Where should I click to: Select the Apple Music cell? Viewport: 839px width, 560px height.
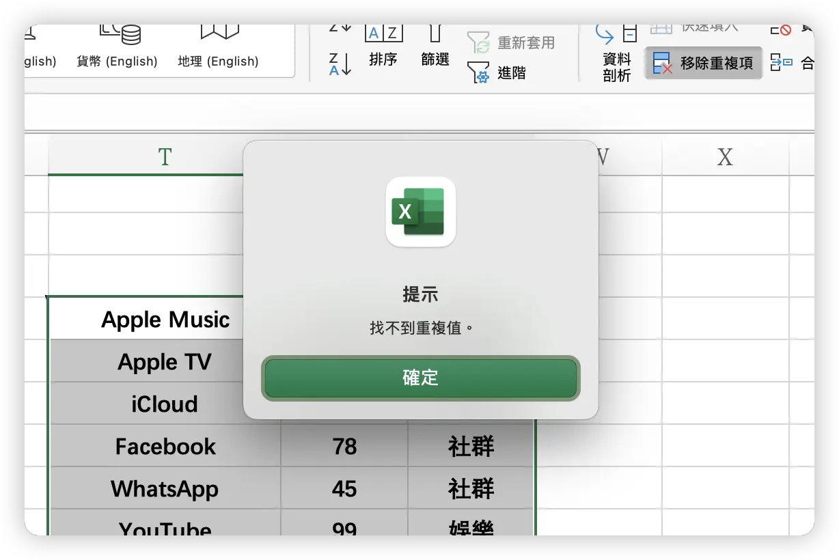tap(165, 319)
